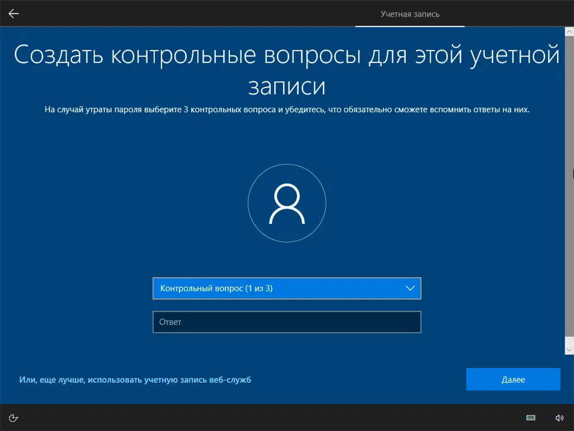Click the text На случай утраты пароля
The height and width of the screenshot is (431, 574).
pyautogui.click(x=93, y=109)
